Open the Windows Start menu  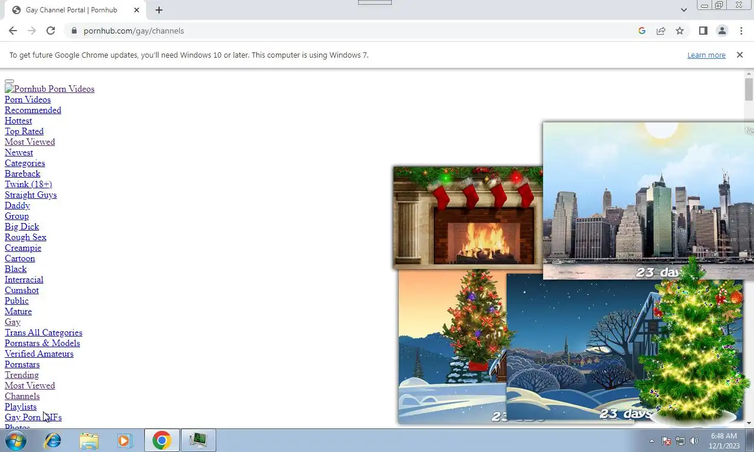click(x=16, y=440)
